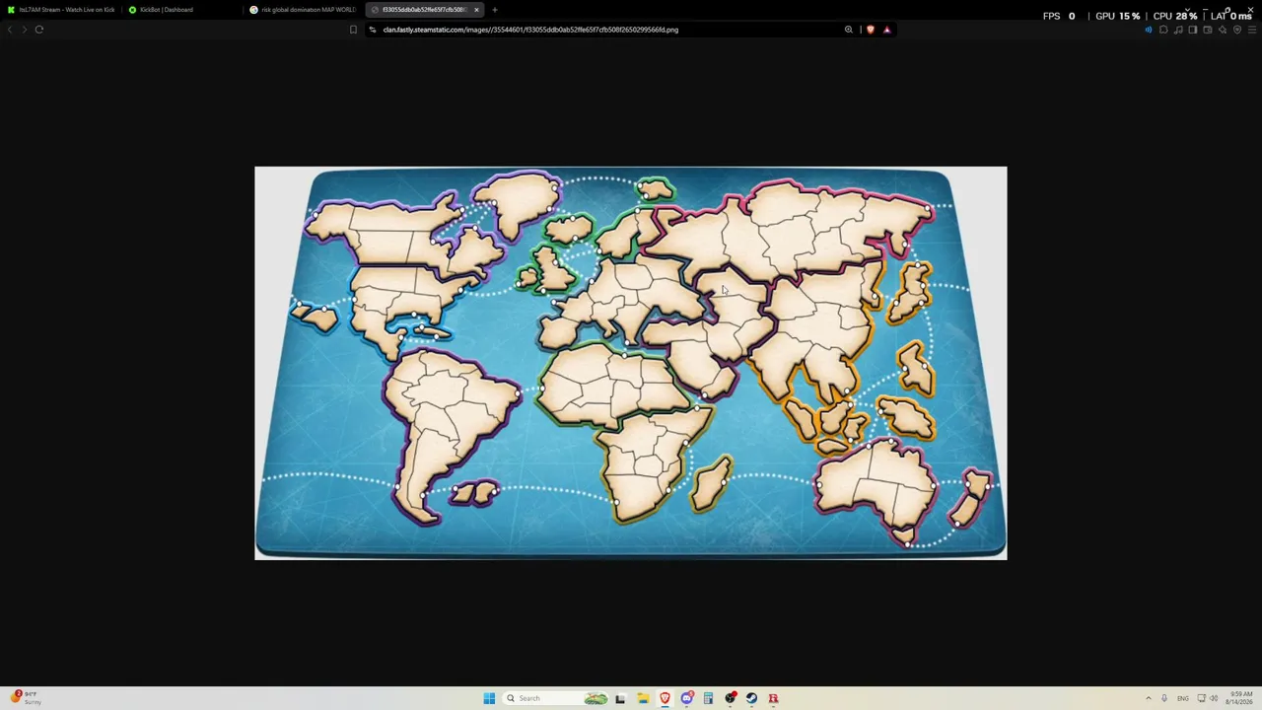Open the KickBot Dashboard tab
The image size is (1262, 710).
coord(181,10)
